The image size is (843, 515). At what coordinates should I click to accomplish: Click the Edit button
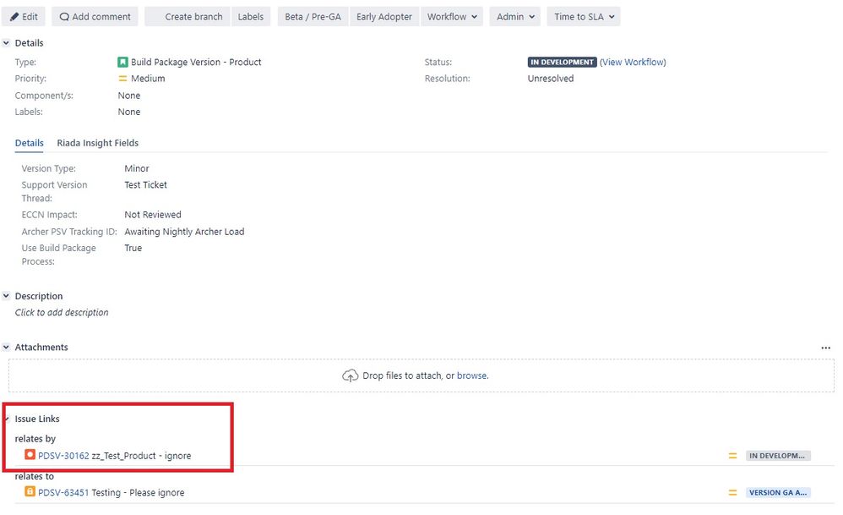click(x=23, y=17)
